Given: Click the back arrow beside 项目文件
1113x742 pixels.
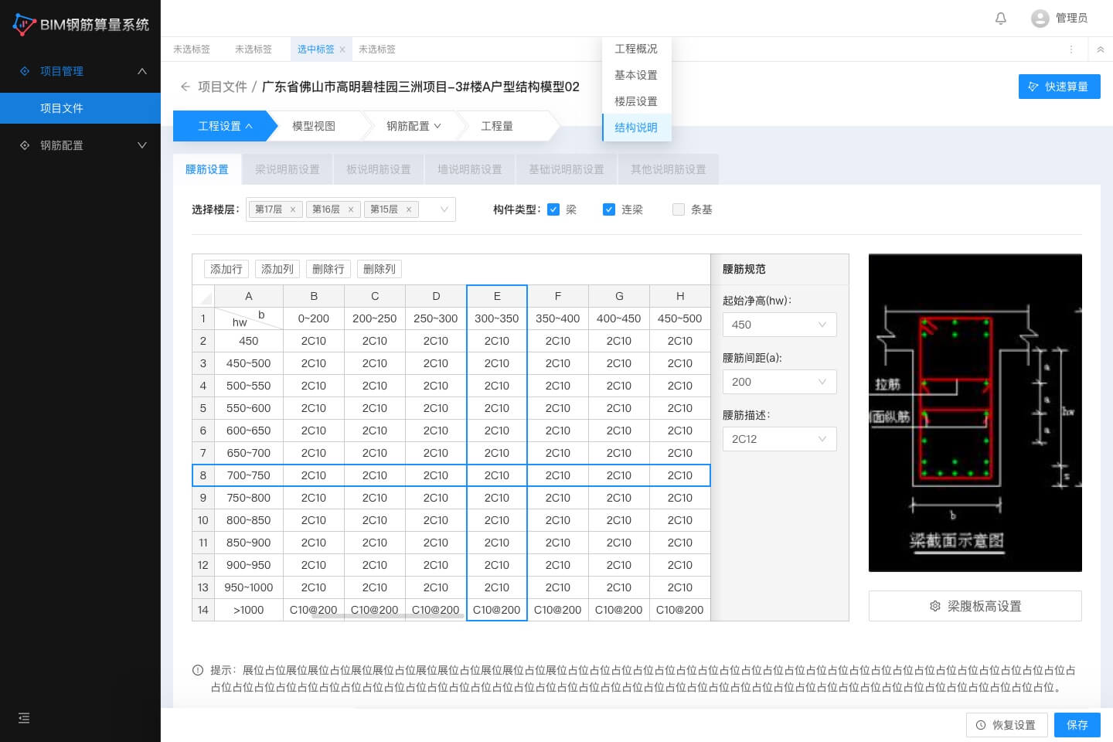Looking at the screenshot, I should 185,87.
